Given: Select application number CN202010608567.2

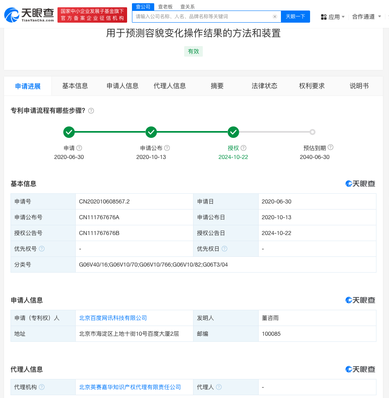Looking at the screenshot, I should tap(104, 201).
